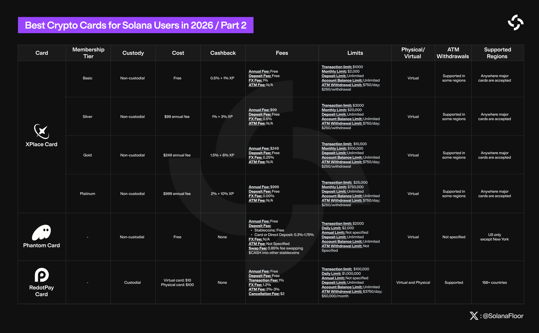Screen dimensions: 539x333
Task: Select the Cashback column header
Action: (223, 53)
